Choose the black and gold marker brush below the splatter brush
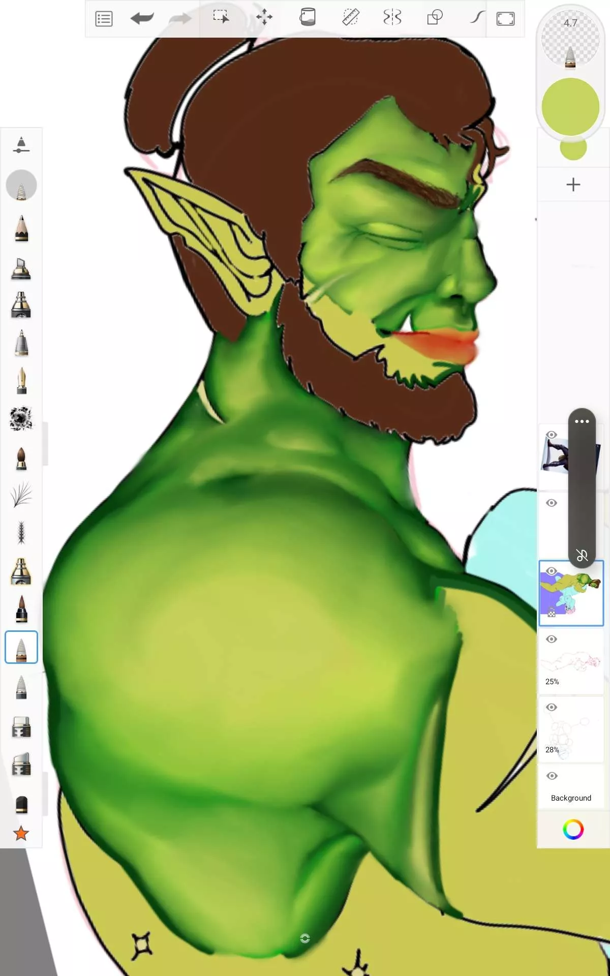The width and height of the screenshot is (610, 976). pos(21,571)
